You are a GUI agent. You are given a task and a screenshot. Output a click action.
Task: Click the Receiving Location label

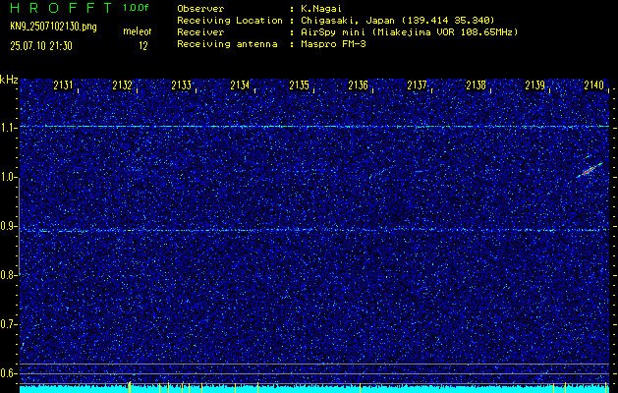coord(230,20)
